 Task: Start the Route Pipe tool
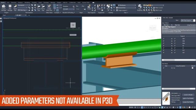[15, 8]
